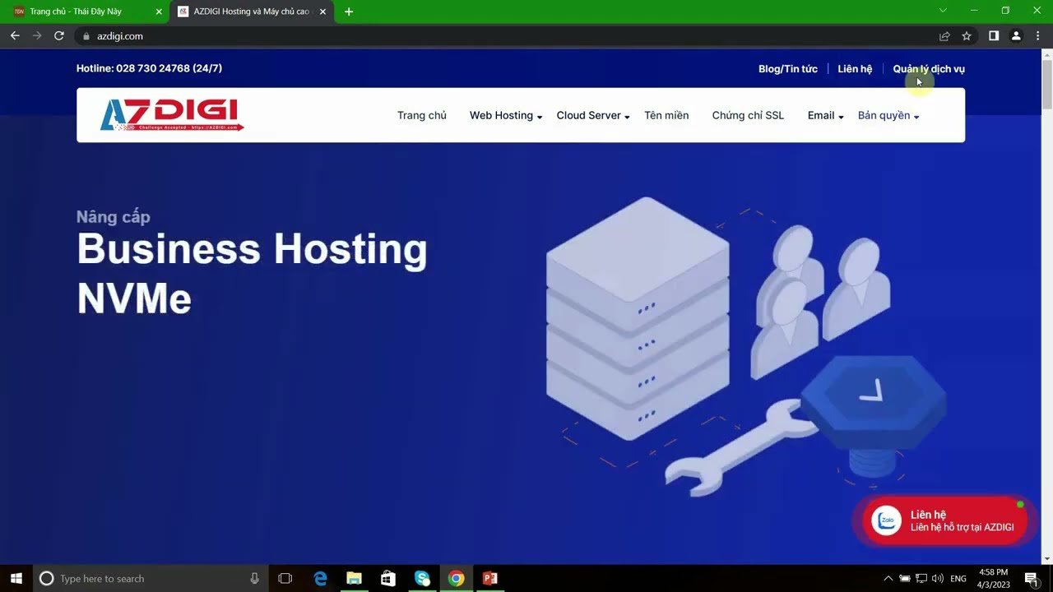Select the AZDIGI Hosting browser tab

252,12
